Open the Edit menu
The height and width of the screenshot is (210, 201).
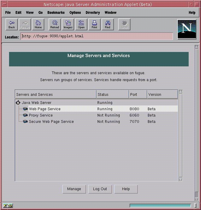coord(18,12)
